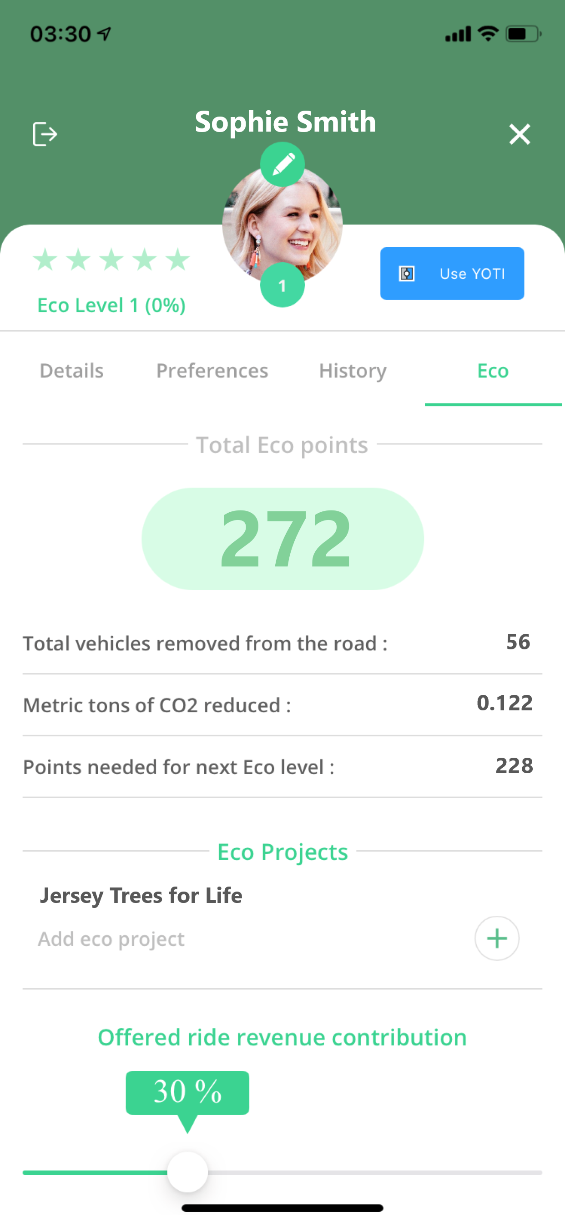This screenshot has width=565, height=1224.
Task: Click the YOTI logo icon
Action: tap(406, 274)
